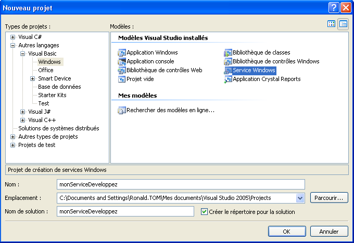The width and height of the screenshot is (354, 243).
Task: Choose the Bibliothèque de classes icon
Action: click(228, 53)
